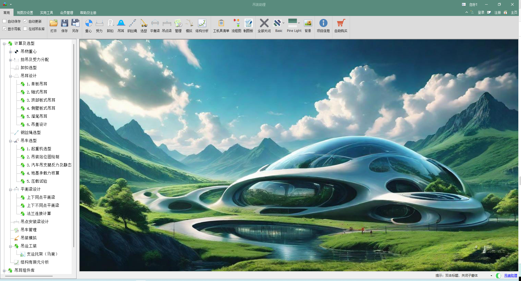The width and height of the screenshot is (521, 281).
Task: Open the Pine Light palette dropdown arrow
Action: 299,23
